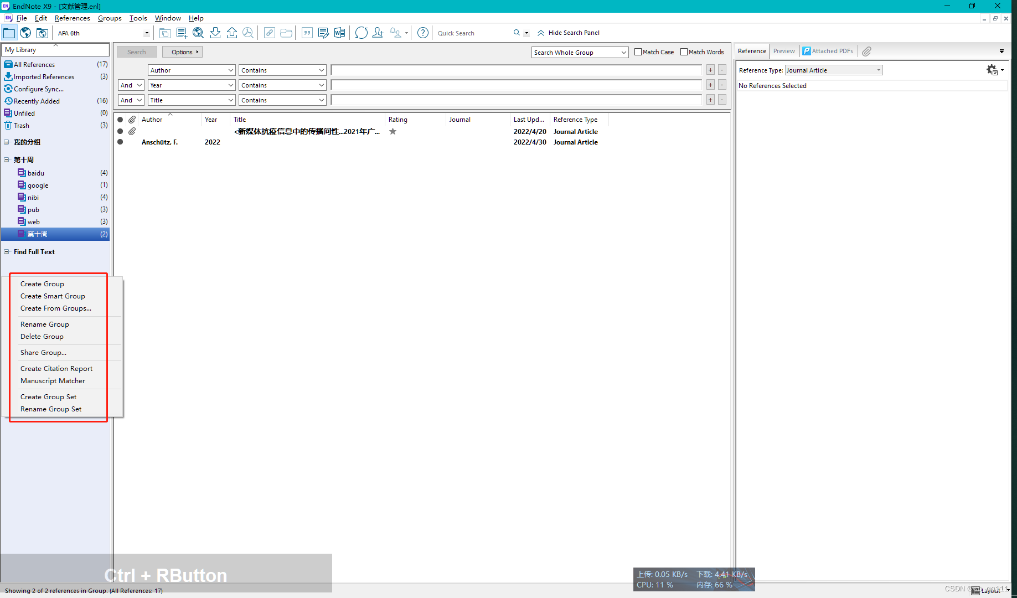Toggle read status dot for first reference
The height and width of the screenshot is (598, 1017).
[x=120, y=131]
